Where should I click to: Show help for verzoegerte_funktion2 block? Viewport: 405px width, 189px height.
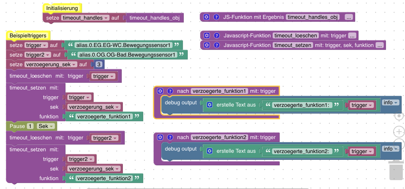[170, 137]
